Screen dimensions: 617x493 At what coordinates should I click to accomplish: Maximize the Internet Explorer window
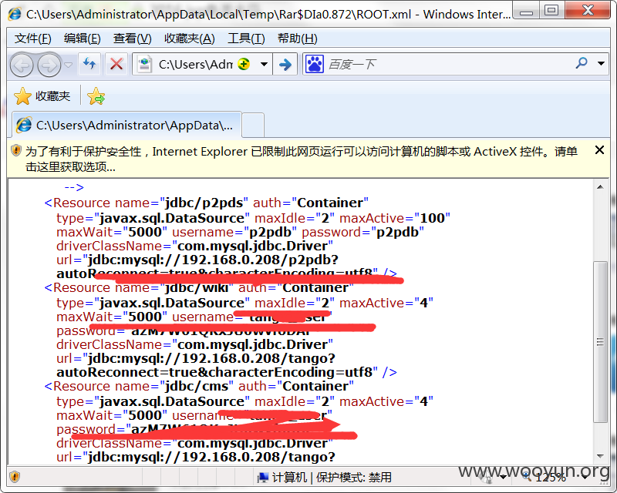coord(551,11)
